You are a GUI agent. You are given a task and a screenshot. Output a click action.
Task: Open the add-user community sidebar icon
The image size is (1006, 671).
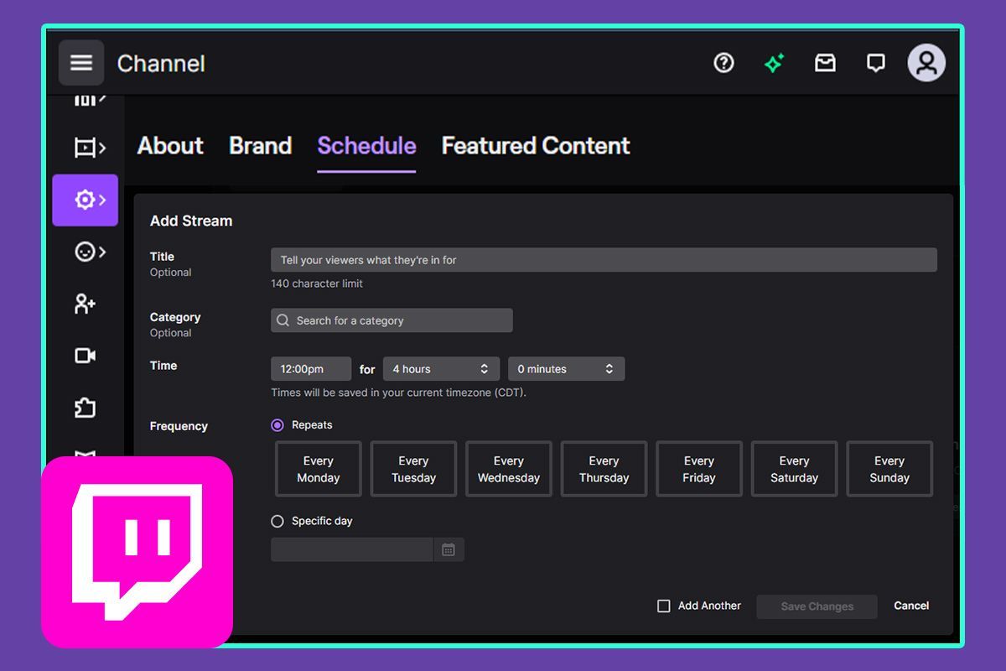[85, 304]
